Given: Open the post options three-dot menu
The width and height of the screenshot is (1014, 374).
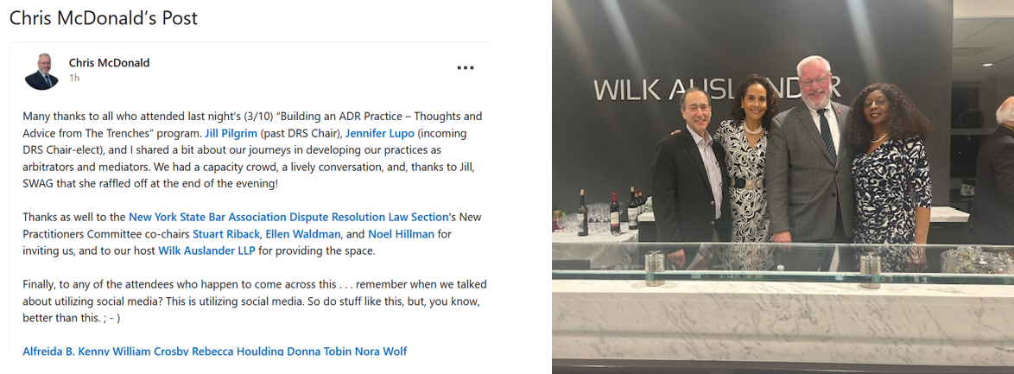Looking at the screenshot, I should (465, 67).
